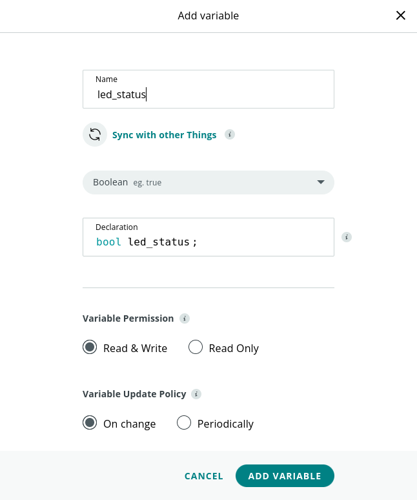The width and height of the screenshot is (417, 500).
Task: Click Sync with other Things link
Action: [165, 135]
